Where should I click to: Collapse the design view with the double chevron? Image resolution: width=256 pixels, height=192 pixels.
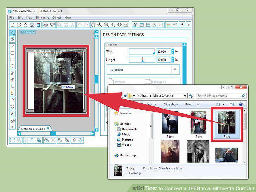[97, 31]
